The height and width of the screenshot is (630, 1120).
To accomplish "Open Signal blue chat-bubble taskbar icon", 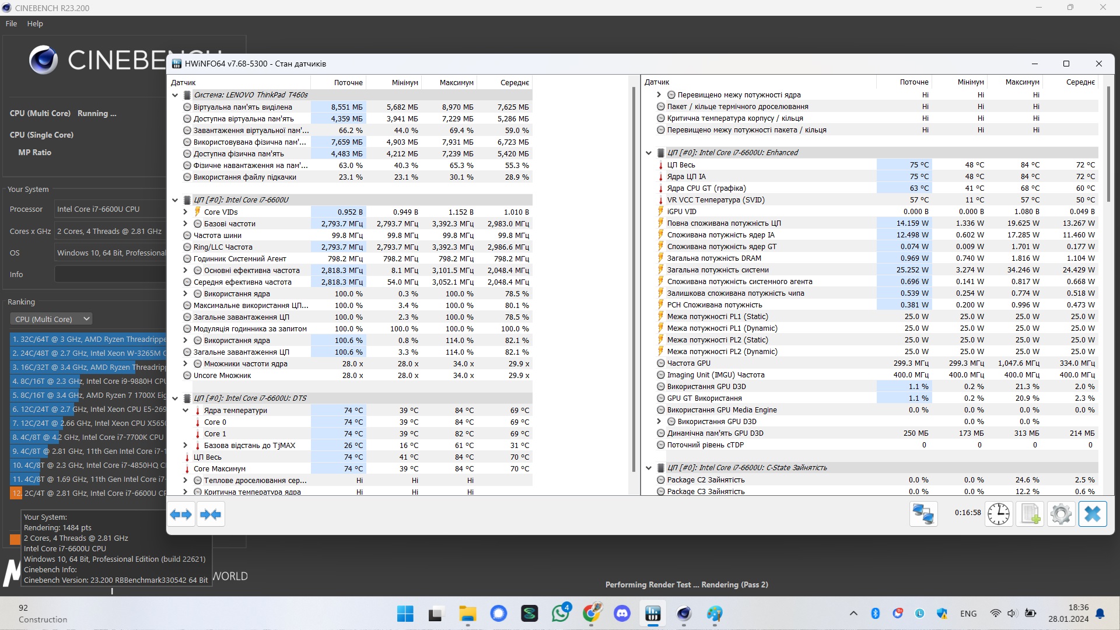I will (498, 614).
